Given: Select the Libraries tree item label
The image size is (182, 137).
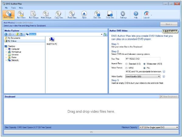Looking at the screenshot, I should pyautogui.click(x=15, y=55).
